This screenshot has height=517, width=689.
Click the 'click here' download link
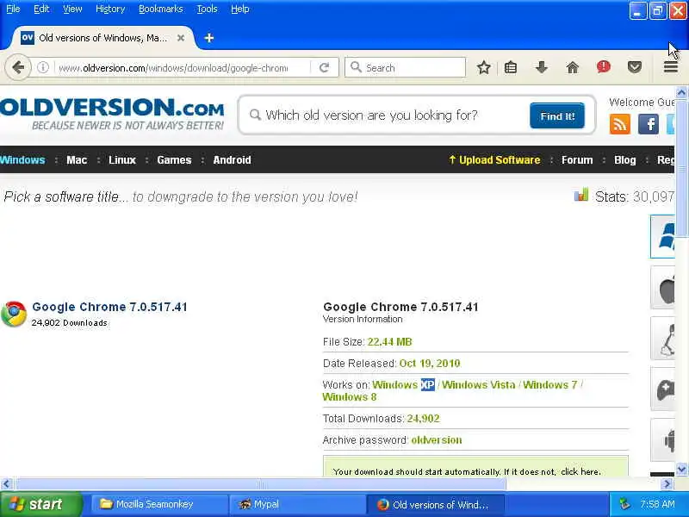(x=580, y=471)
